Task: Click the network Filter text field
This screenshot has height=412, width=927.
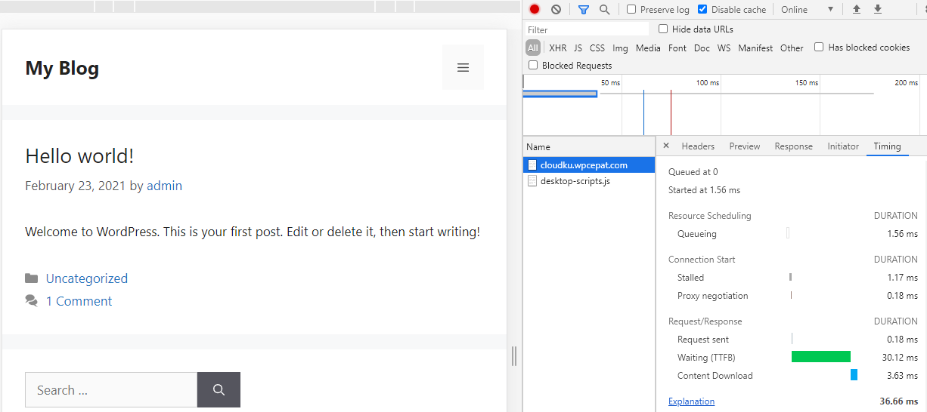Action: click(x=587, y=30)
